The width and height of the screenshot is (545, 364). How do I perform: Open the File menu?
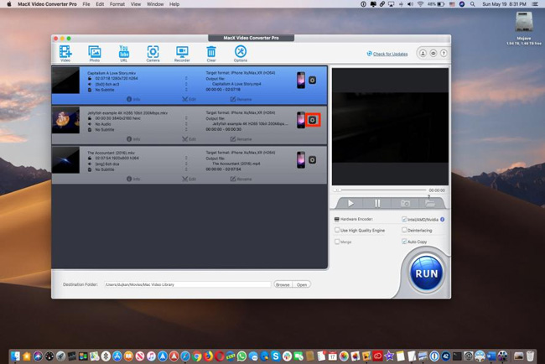[86, 4]
